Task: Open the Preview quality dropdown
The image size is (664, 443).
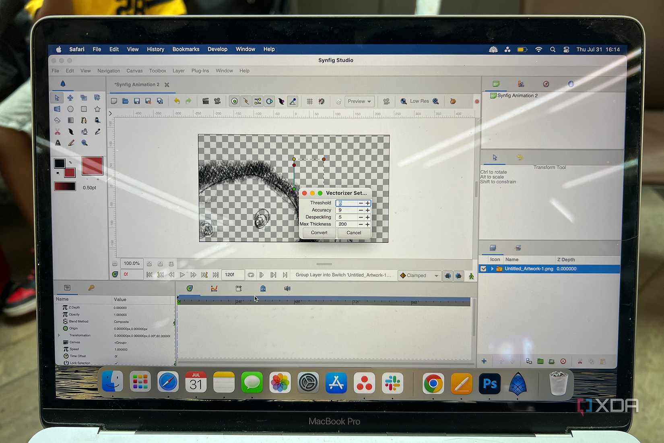Action: pos(359,101)
